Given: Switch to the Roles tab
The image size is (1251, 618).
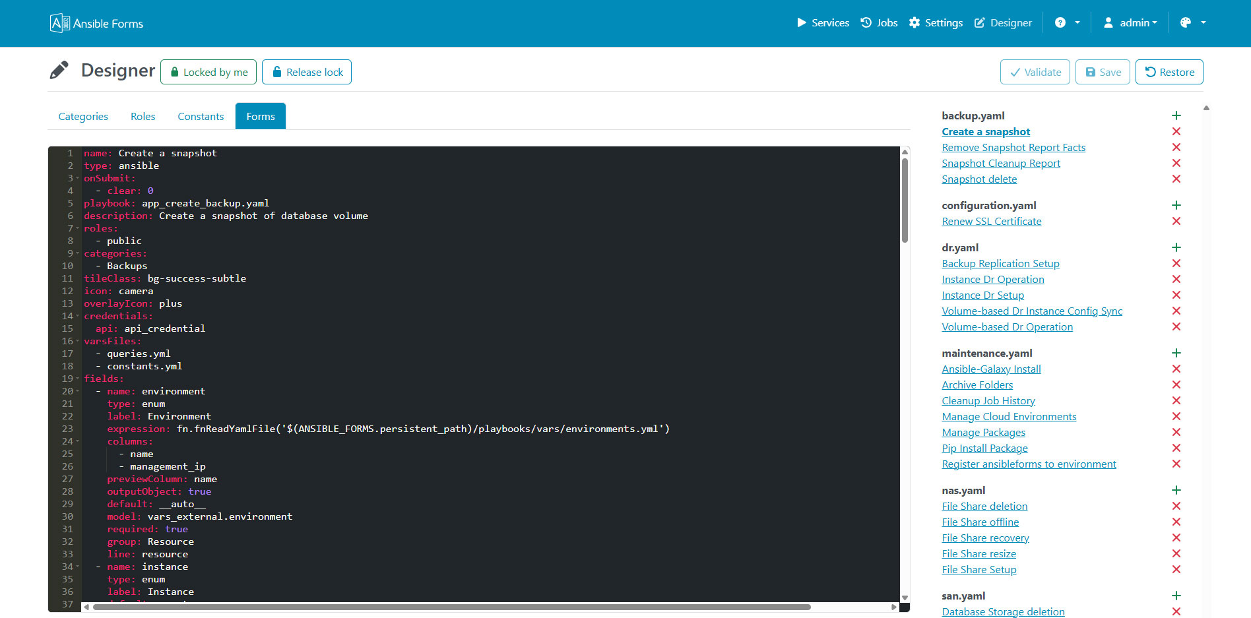Looking at the screenshot, I should click(x=143, y=116).
